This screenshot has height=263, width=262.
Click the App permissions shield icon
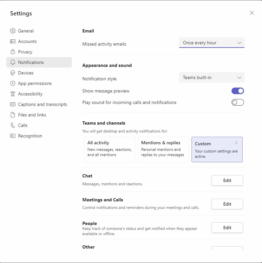point(13,83)
